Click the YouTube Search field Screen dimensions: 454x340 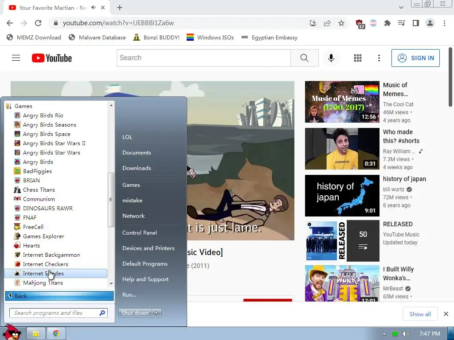click(204, 58)
